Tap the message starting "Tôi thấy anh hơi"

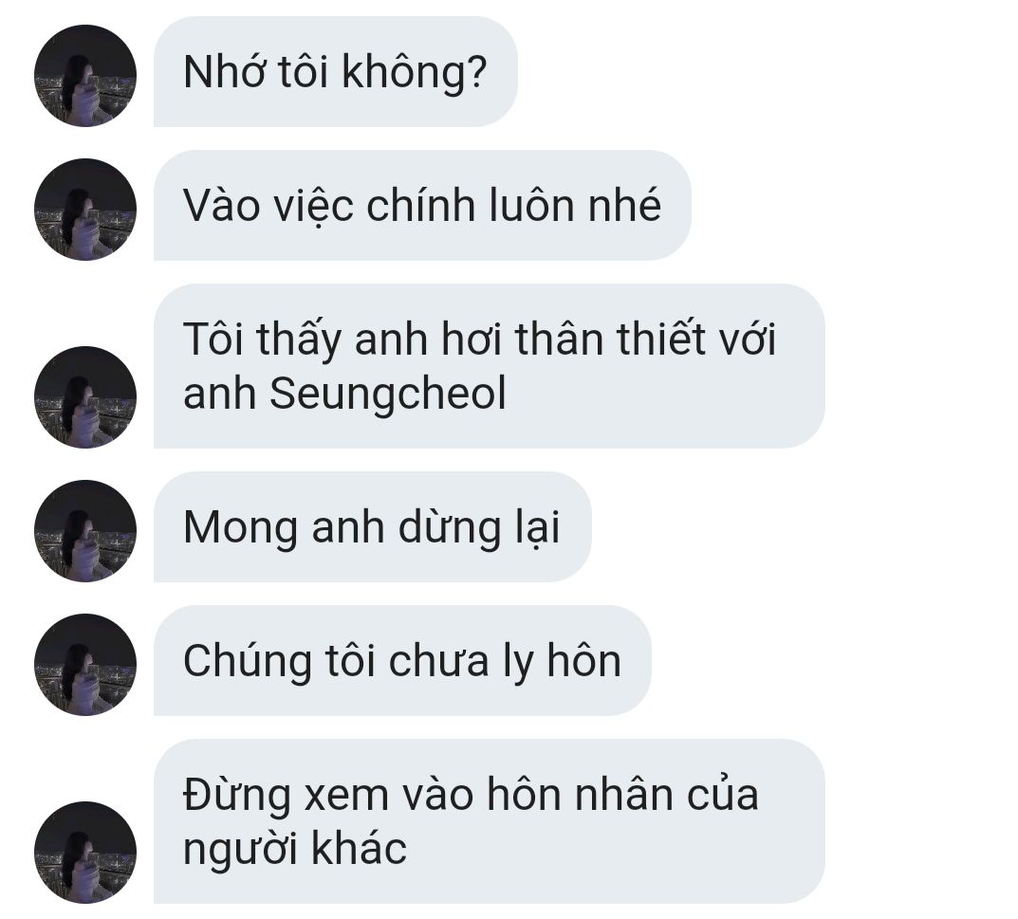(x=489, y=366)
